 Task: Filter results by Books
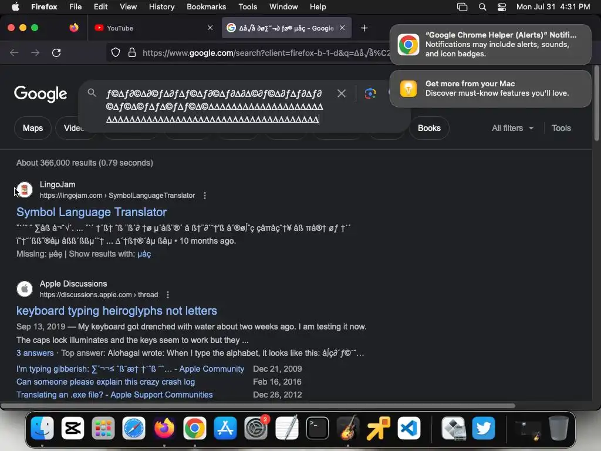[429, 128]
